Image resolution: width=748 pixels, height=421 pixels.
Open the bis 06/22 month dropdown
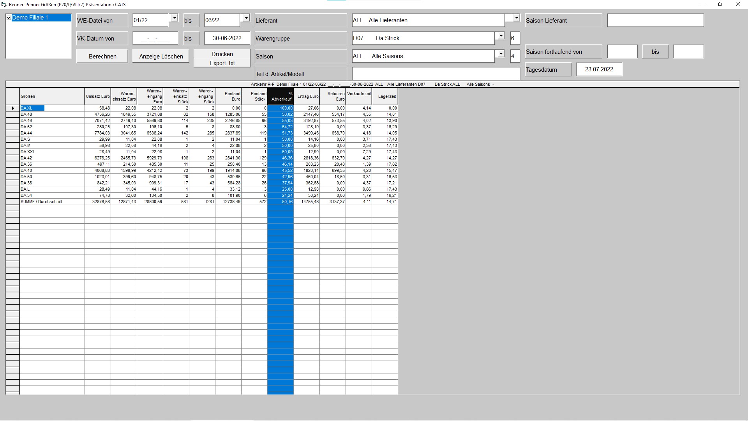[x=246, y=18]
